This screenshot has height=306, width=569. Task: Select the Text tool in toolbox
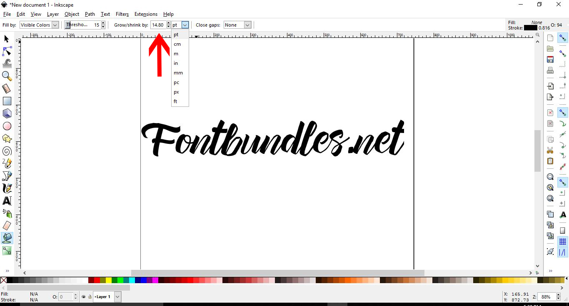coord(7,201)
